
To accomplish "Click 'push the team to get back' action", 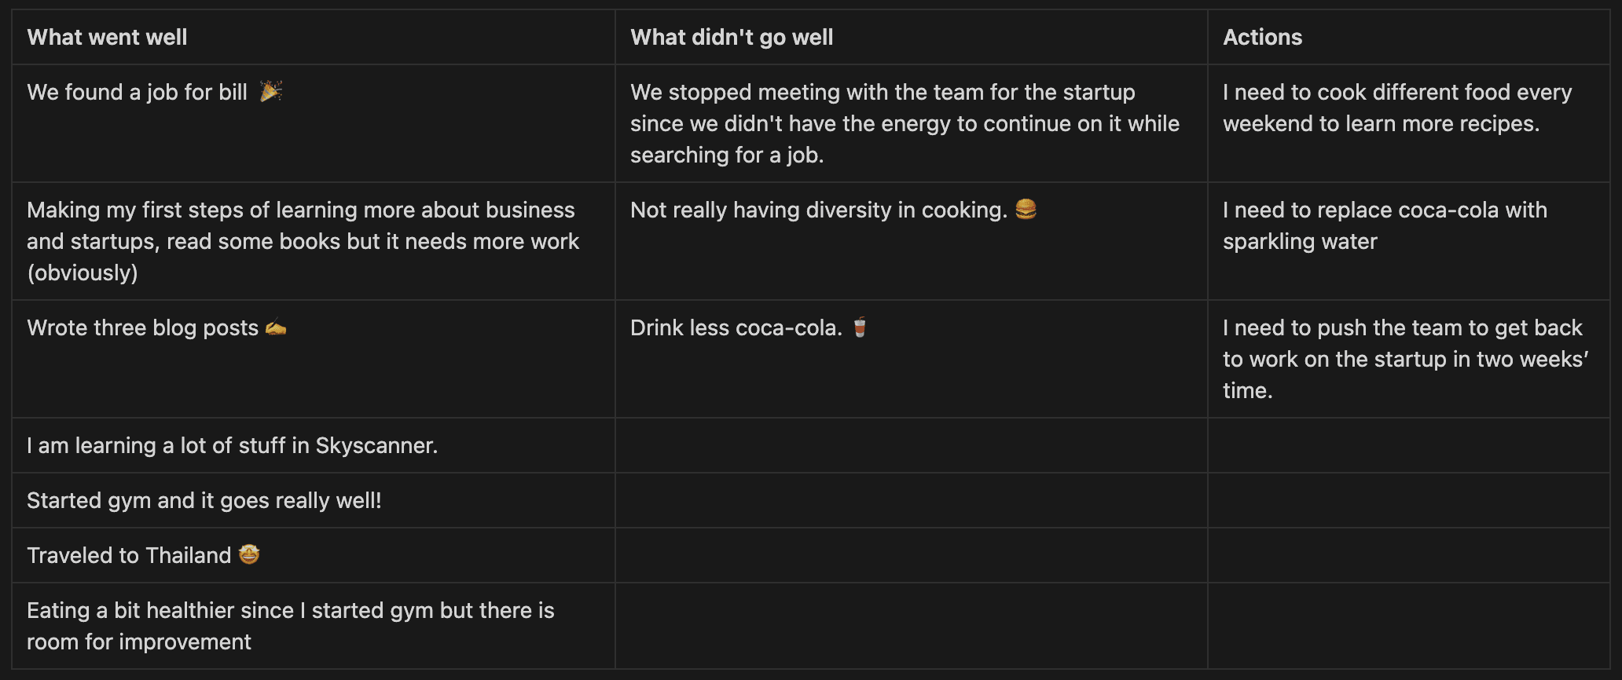I will [x=1409, y=359].
